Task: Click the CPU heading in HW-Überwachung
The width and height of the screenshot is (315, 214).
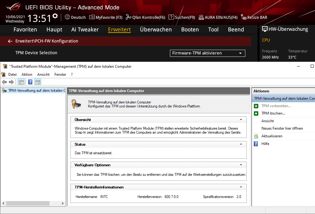Action: tap(266, 40)
